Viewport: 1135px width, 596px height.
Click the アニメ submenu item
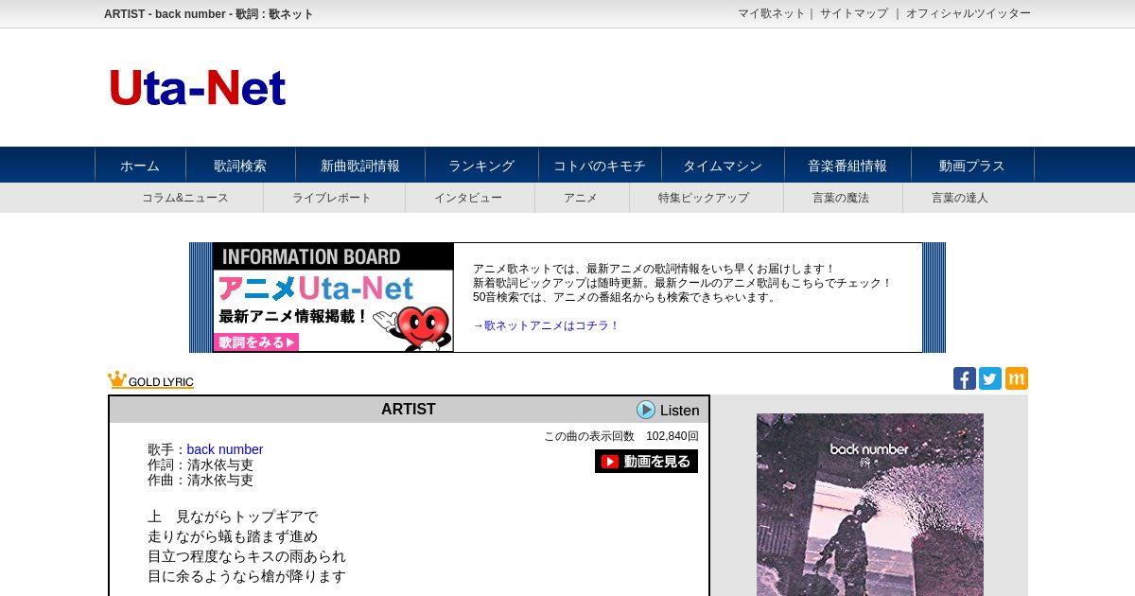pos(581,198)
